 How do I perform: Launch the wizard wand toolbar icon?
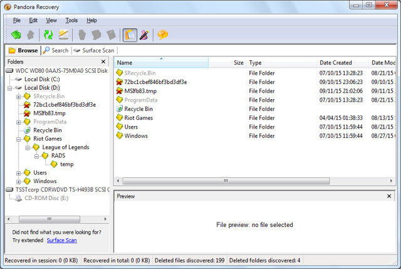[143, 34]
